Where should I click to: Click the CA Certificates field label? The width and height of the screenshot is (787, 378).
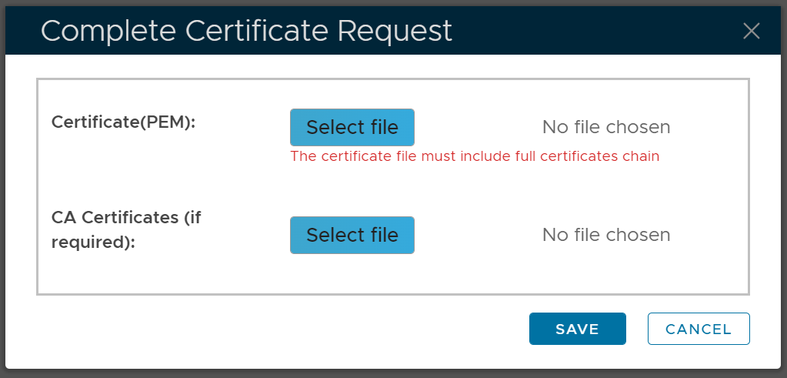pos(126,218)
